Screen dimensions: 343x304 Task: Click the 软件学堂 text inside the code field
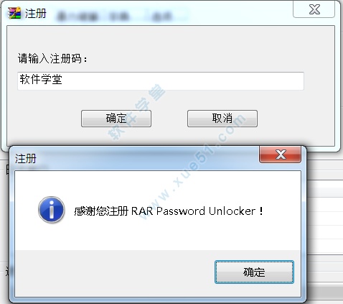click(x=41, y=79)
